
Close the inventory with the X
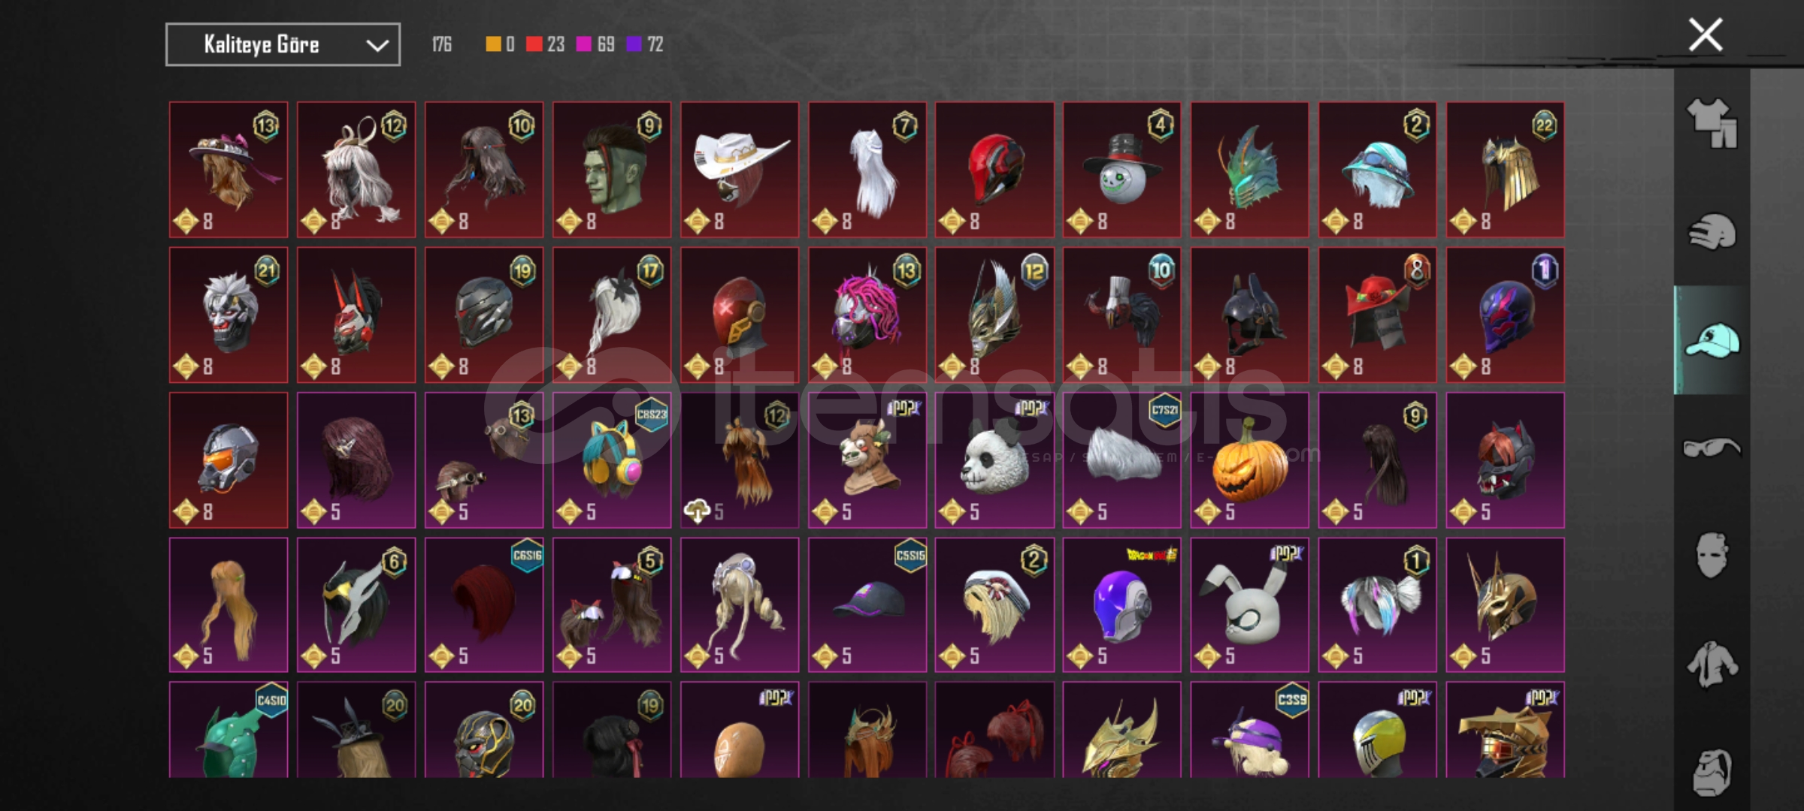(1706, 35)
